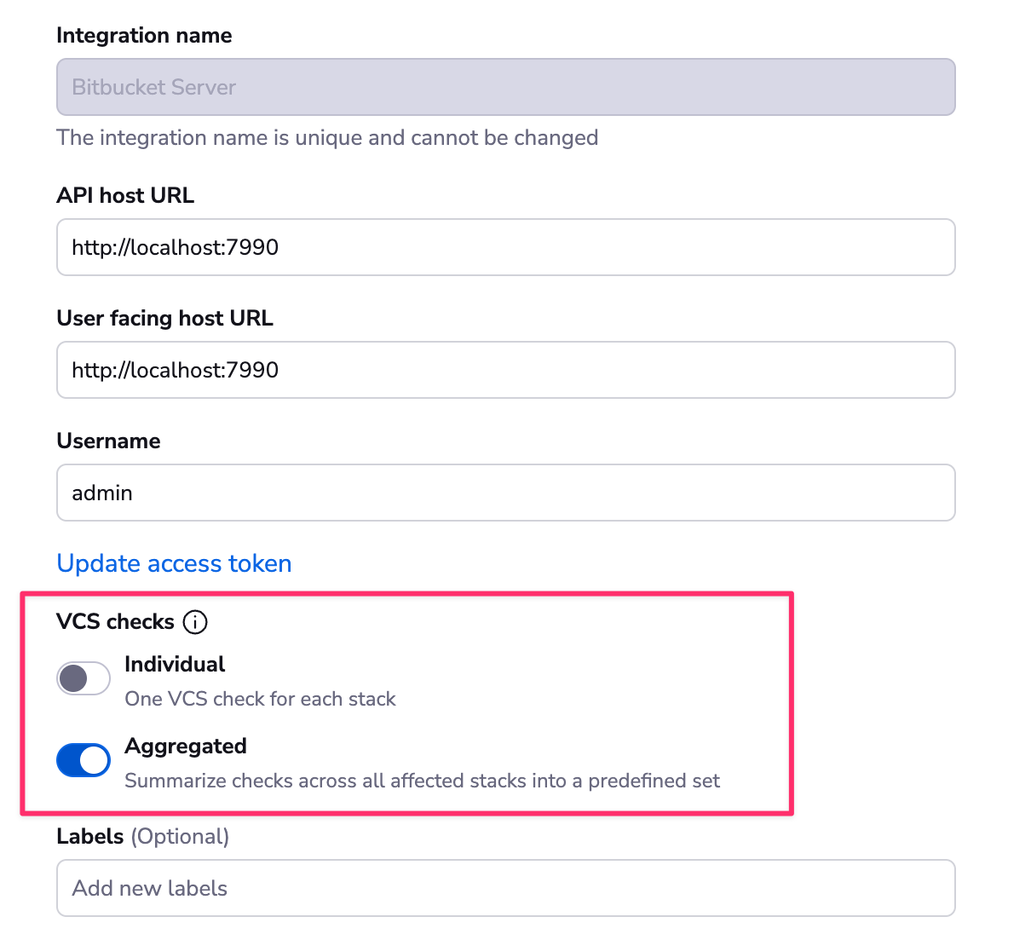This screenshot has width=1031, height=934.
Task: Click the Labels optional input box
Action: (x=505, y=888)
